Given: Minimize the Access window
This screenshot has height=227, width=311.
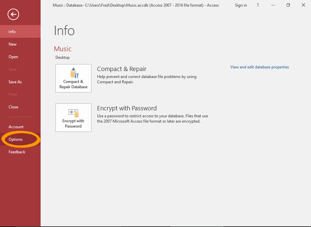Looking at the screenshot, I should pos(273,5).
